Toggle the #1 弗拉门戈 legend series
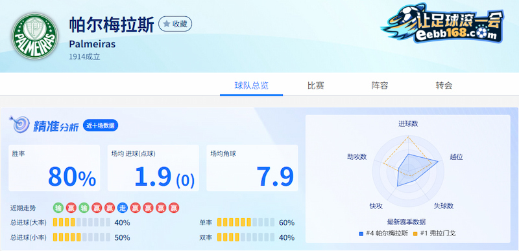Screen dimensions: 519x251 click(x=434, y=234)
